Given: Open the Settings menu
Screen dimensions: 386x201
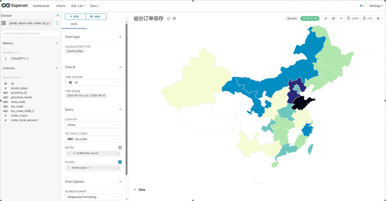Looking at the screenshot, I should point(376,6).
